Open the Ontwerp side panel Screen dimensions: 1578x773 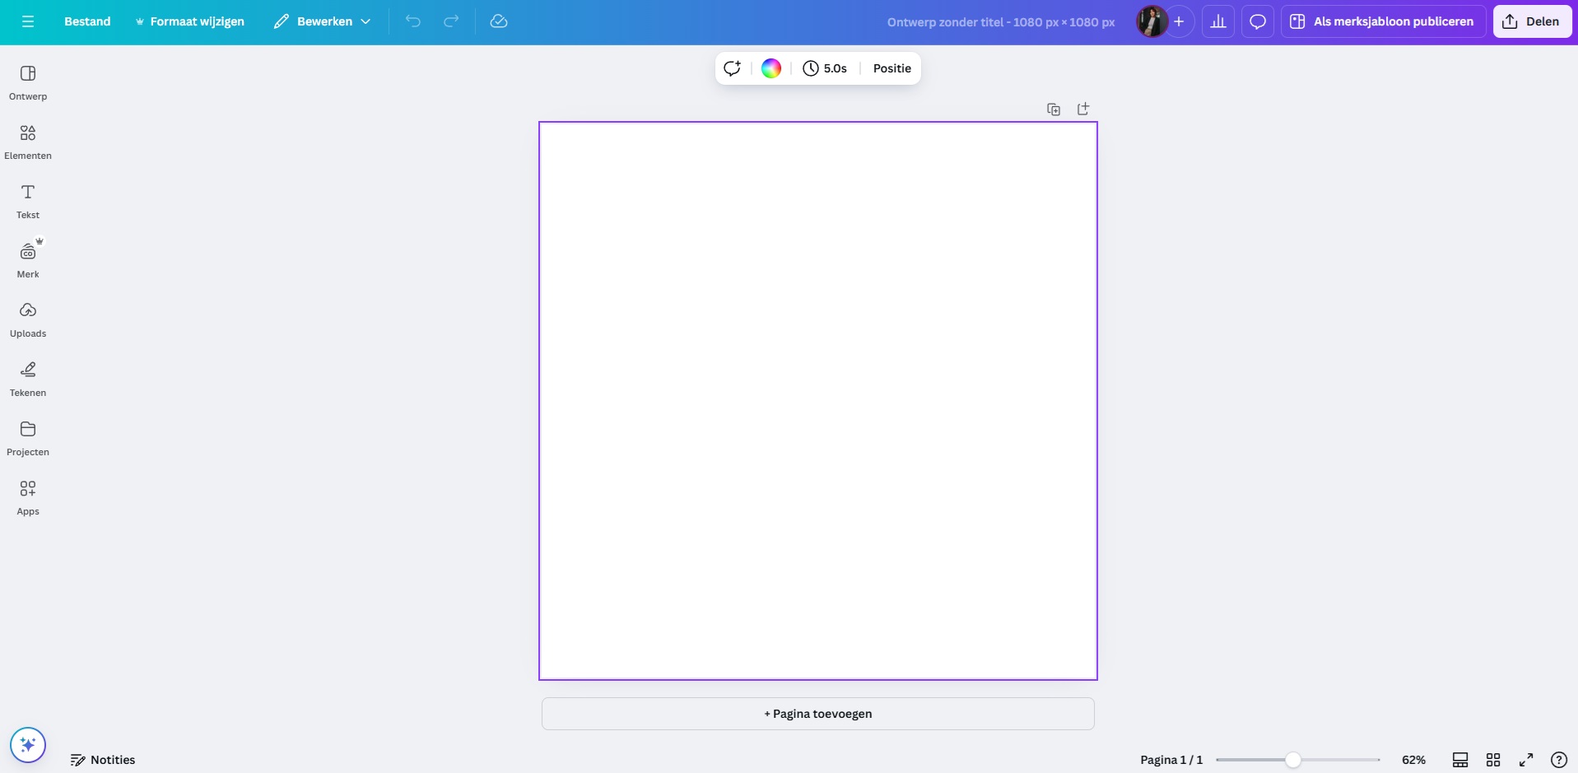tap(28, 83)
